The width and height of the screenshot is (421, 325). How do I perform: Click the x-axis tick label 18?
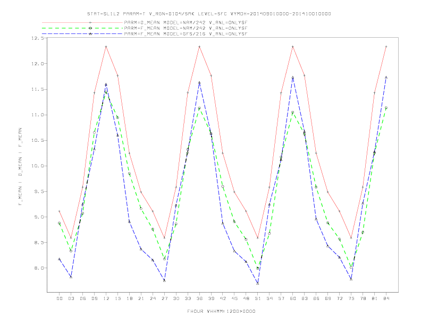[x=129, y=298]
